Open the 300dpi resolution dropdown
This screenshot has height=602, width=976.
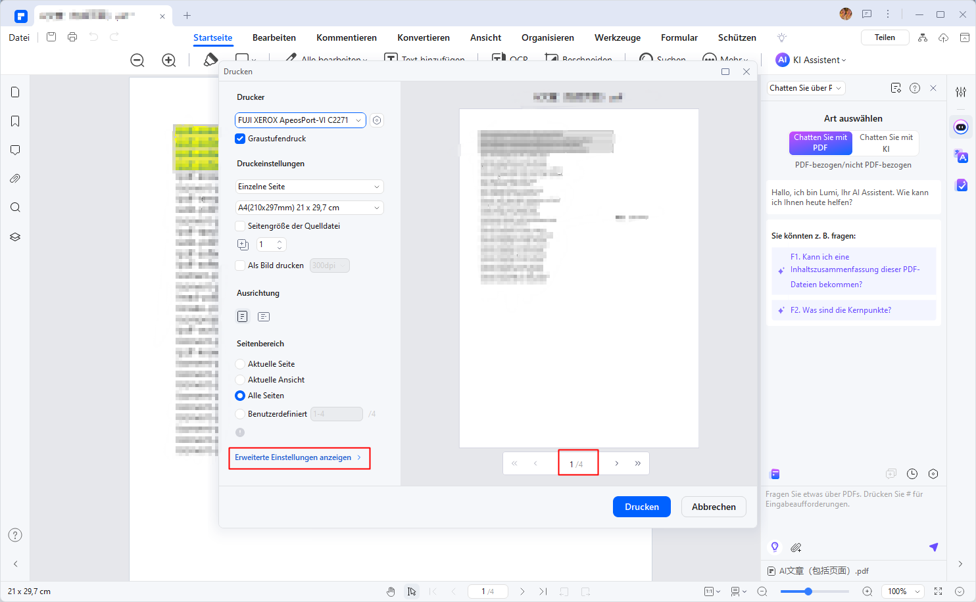pos(329,266)
